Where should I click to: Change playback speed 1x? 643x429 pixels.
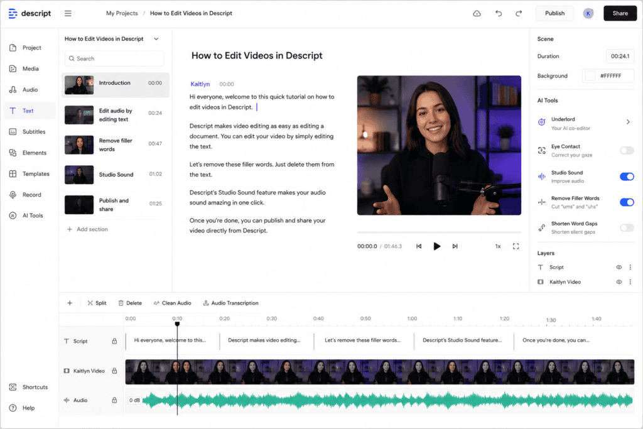coord(498,246)
